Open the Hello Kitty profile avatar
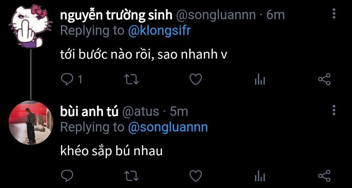This screenshot has width=352, height=188. (30, 26)
